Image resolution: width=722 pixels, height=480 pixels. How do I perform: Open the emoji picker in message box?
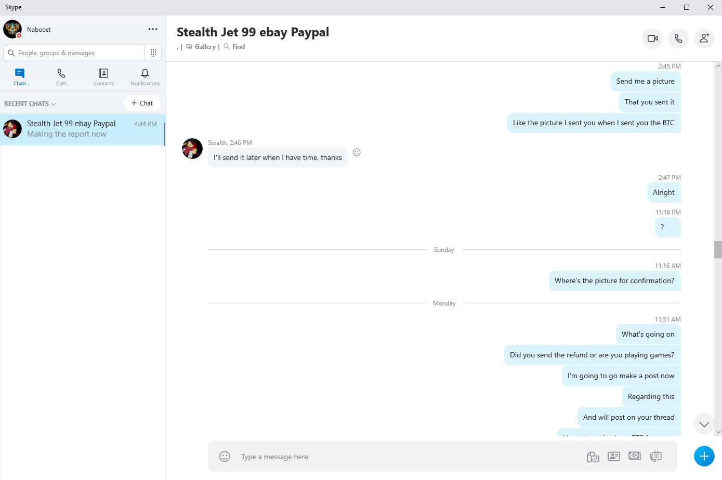point(225,456)
